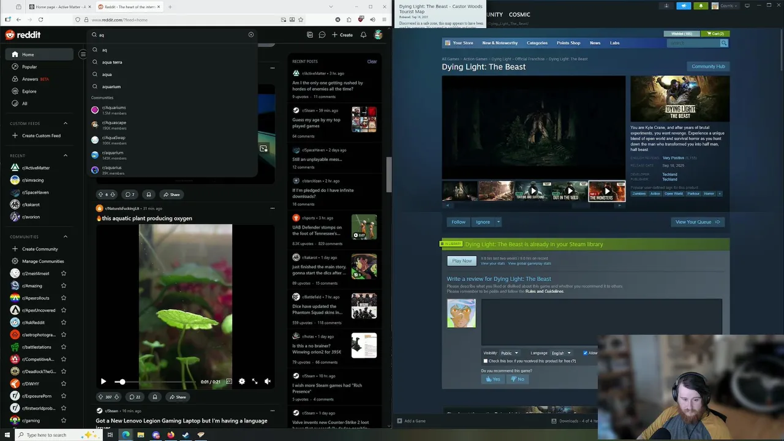Screen dimensions: 784x441
Task: Favorite r/DIWHY with its star
Action: tap(64, 383)
